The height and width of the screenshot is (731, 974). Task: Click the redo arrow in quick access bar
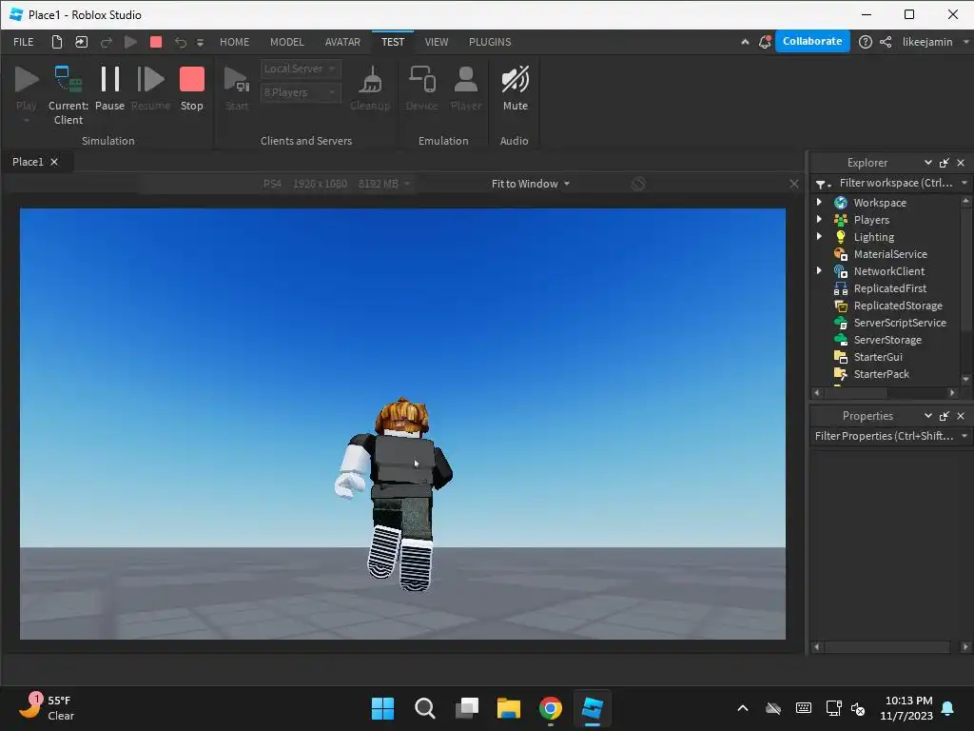click(107, 42)
